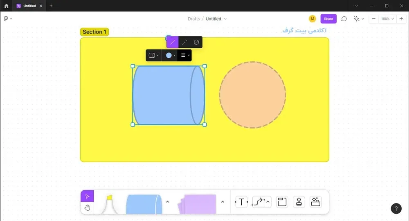Select the blue cylinder shape
The height and width of the screenshot is (221, 409).
tap(169, 95)
